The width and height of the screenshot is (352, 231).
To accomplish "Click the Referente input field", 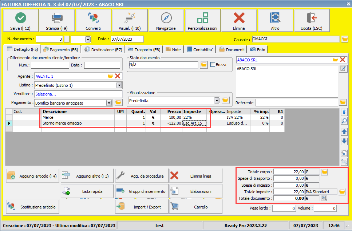I will tap(297, 103).
